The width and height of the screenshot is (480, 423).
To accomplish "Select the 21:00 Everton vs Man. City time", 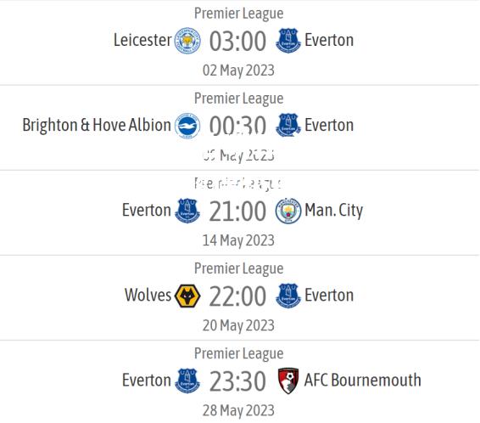I will pyautogui.click(x=237, y=211).
